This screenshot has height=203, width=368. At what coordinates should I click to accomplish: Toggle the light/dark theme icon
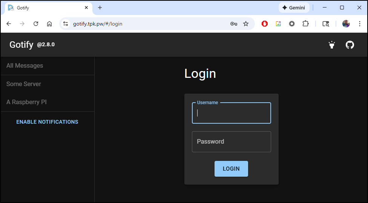[332, 45]
